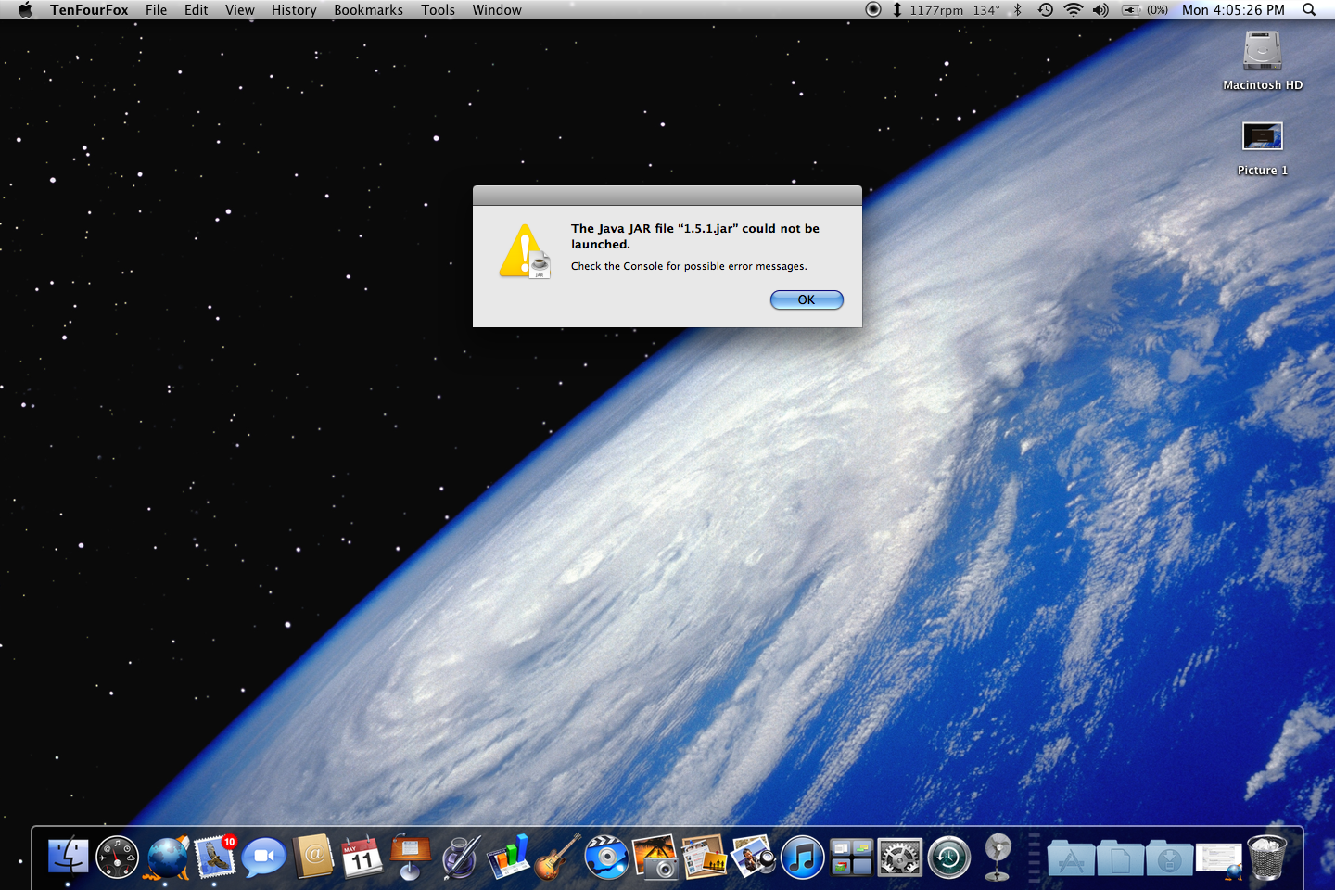Open Spotlight search in the menu bar

1309,9
